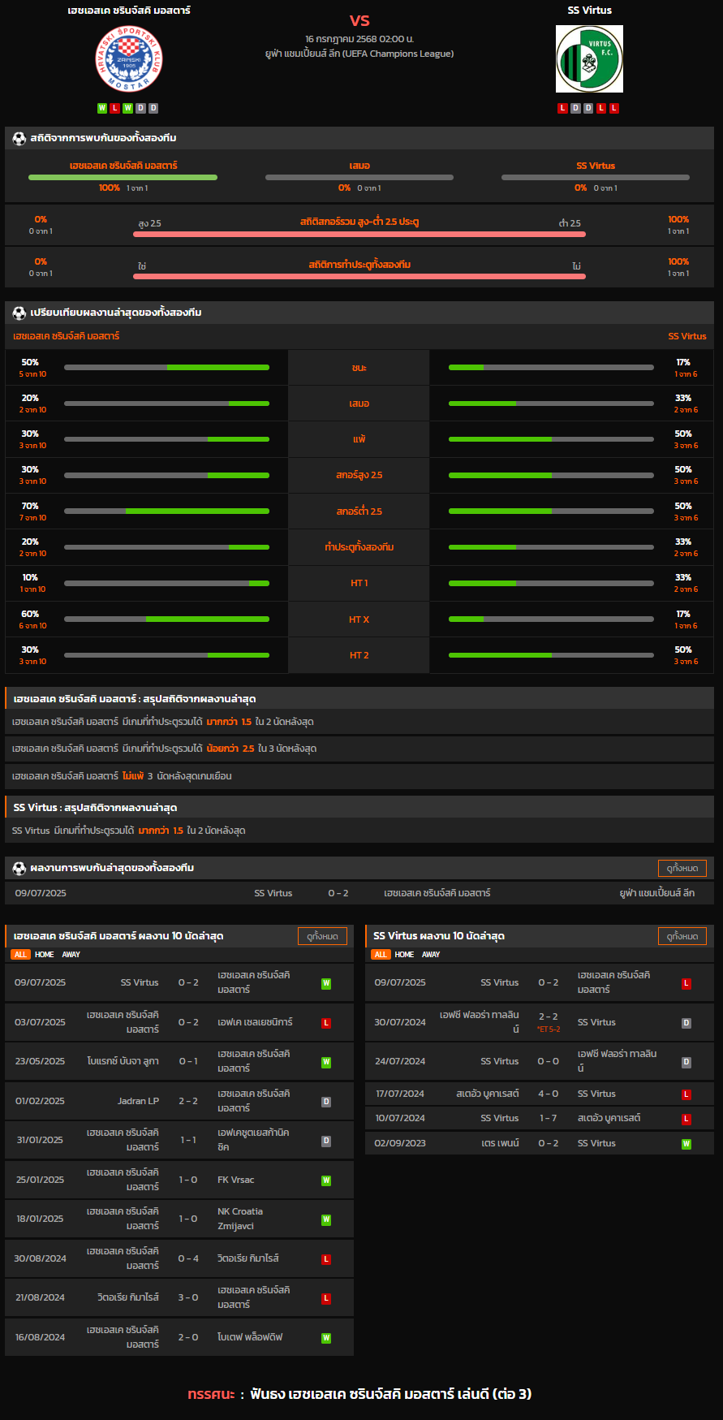The width and height of the screenshot is (723, 1420).
Task: Click the 0-4 score on the 30/08/2024 row
Action: point(188,1258)
